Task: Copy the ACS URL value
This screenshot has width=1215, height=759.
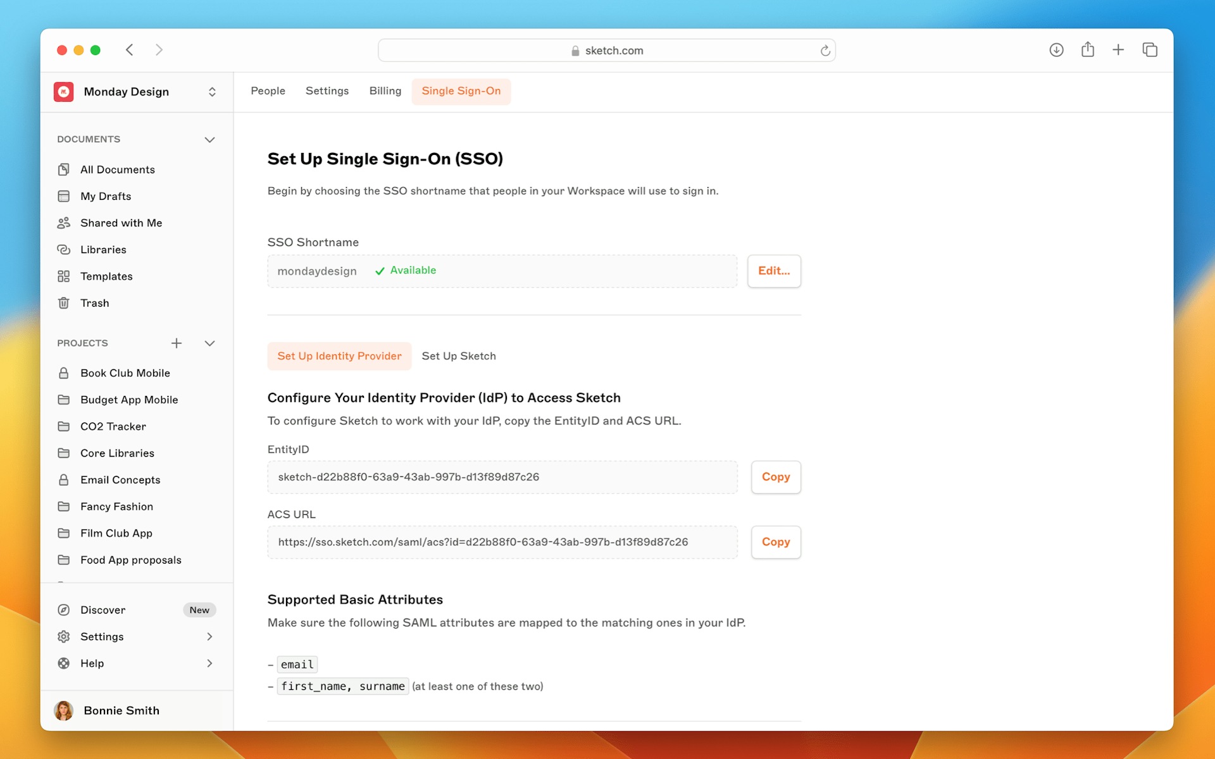Action: click(776, 542)
